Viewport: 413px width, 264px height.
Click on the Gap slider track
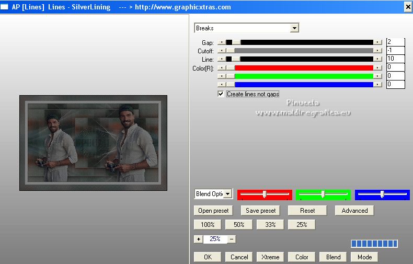click(x=300, y=42)
